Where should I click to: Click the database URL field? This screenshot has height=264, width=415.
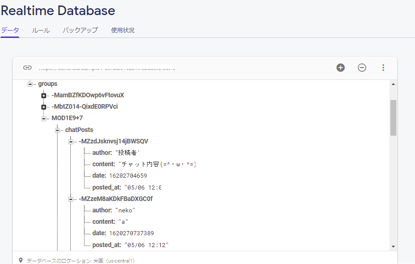tap(107, 68)
